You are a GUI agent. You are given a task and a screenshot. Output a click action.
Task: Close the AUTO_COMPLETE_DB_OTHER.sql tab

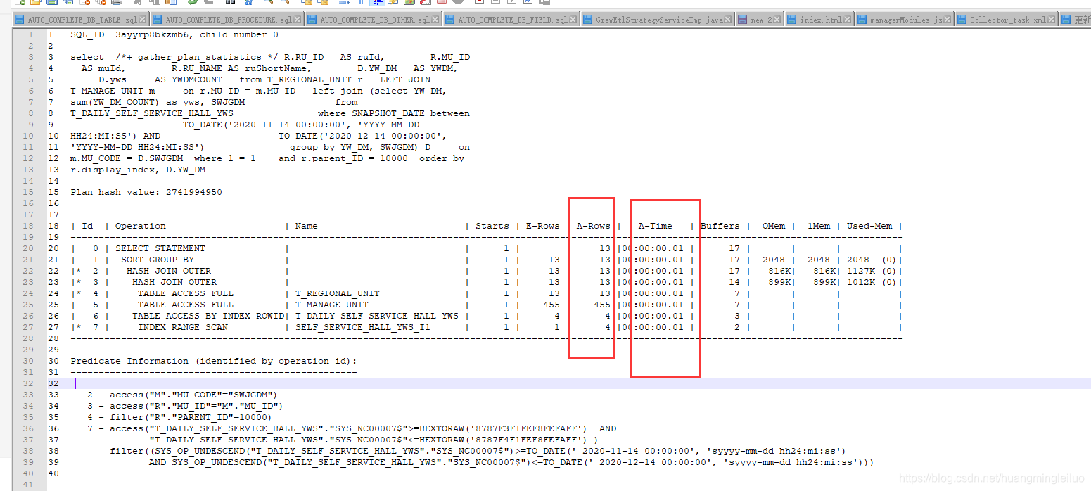point(436,20)
